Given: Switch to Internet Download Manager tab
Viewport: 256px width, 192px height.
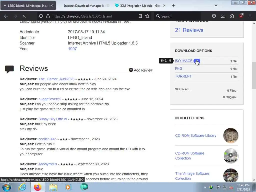Looking at the screenshot, I should coord(84,6).
